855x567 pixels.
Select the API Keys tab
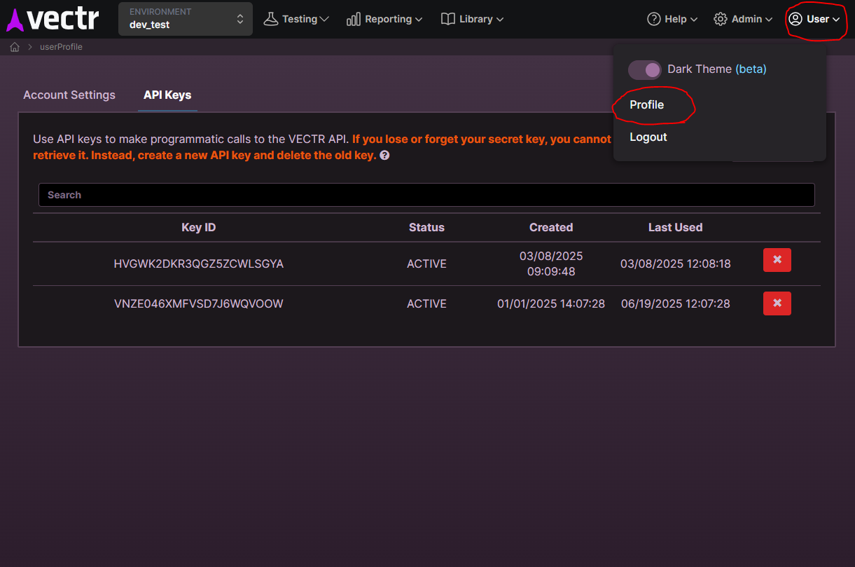(167, 95)
